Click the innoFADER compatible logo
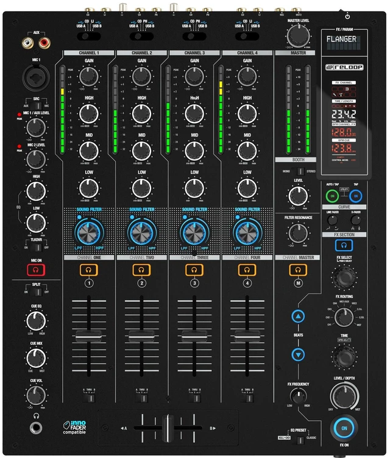 click(75, 428)
